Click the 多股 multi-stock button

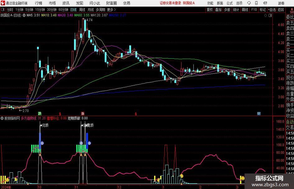227,10
